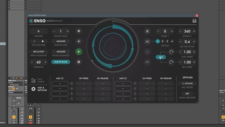Click Send A knob on Ableton track 1

14,99
